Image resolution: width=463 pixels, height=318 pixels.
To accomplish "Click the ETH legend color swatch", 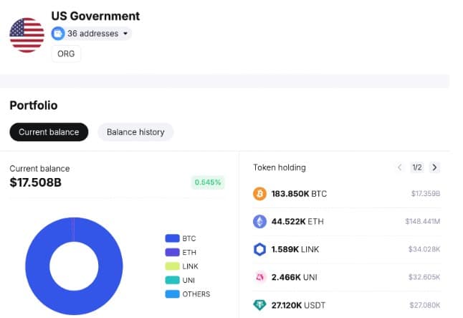I will point(171,253).
